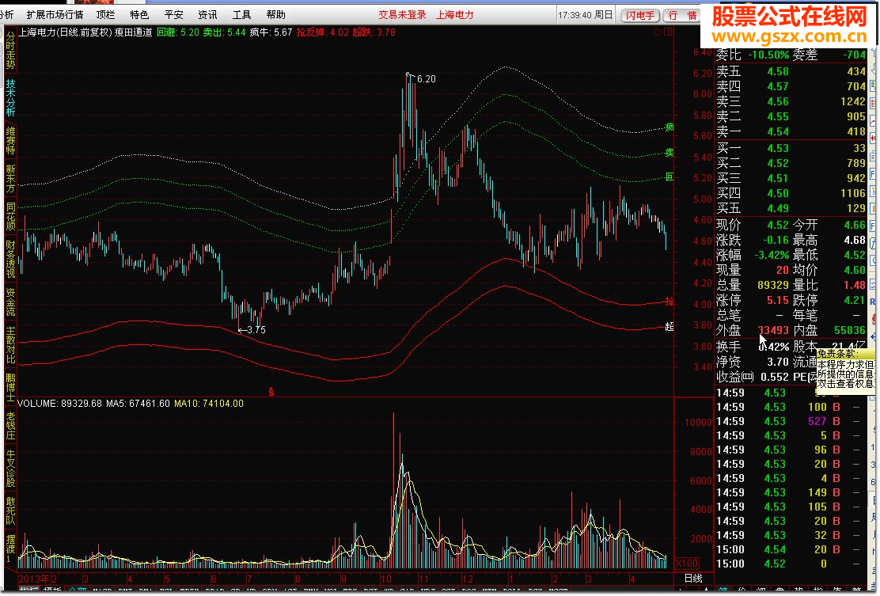Click the MA5: 67461.60 readout
Screen dimensions: 880x596
138,404
